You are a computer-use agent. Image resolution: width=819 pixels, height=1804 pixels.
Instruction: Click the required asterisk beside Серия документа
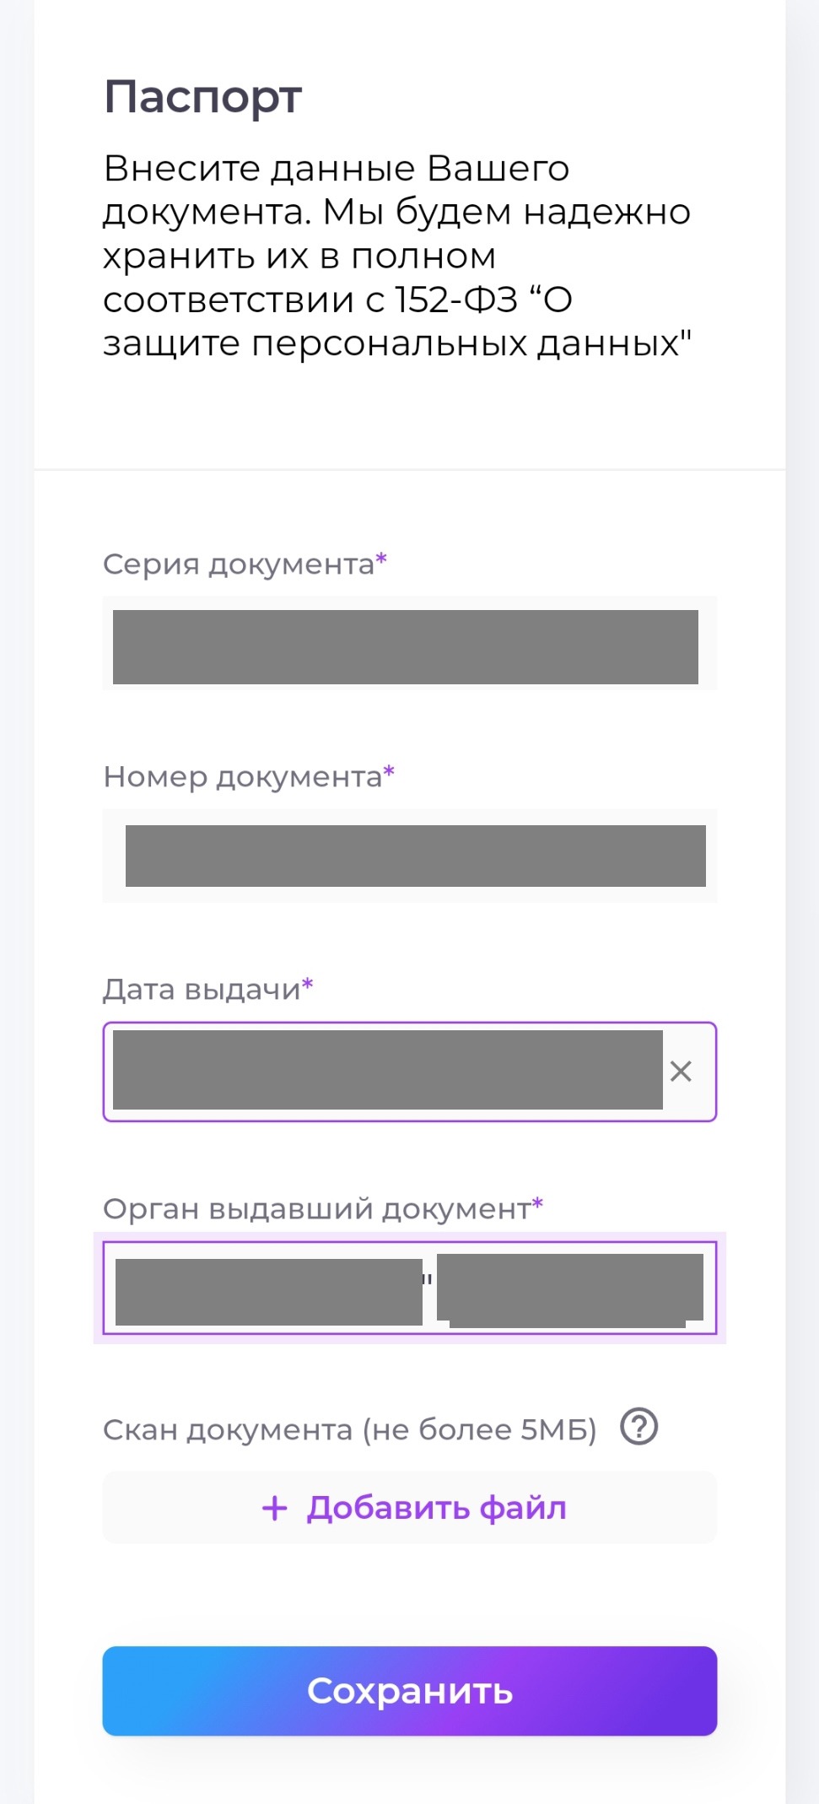pyautogui.click(x=381, y=559)
